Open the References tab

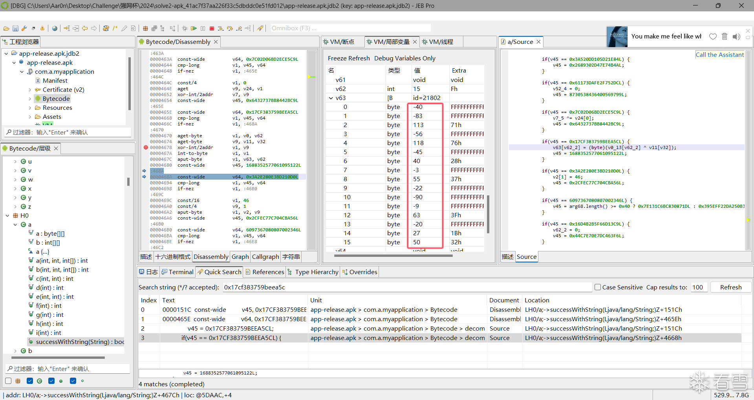tap(264, 272)
